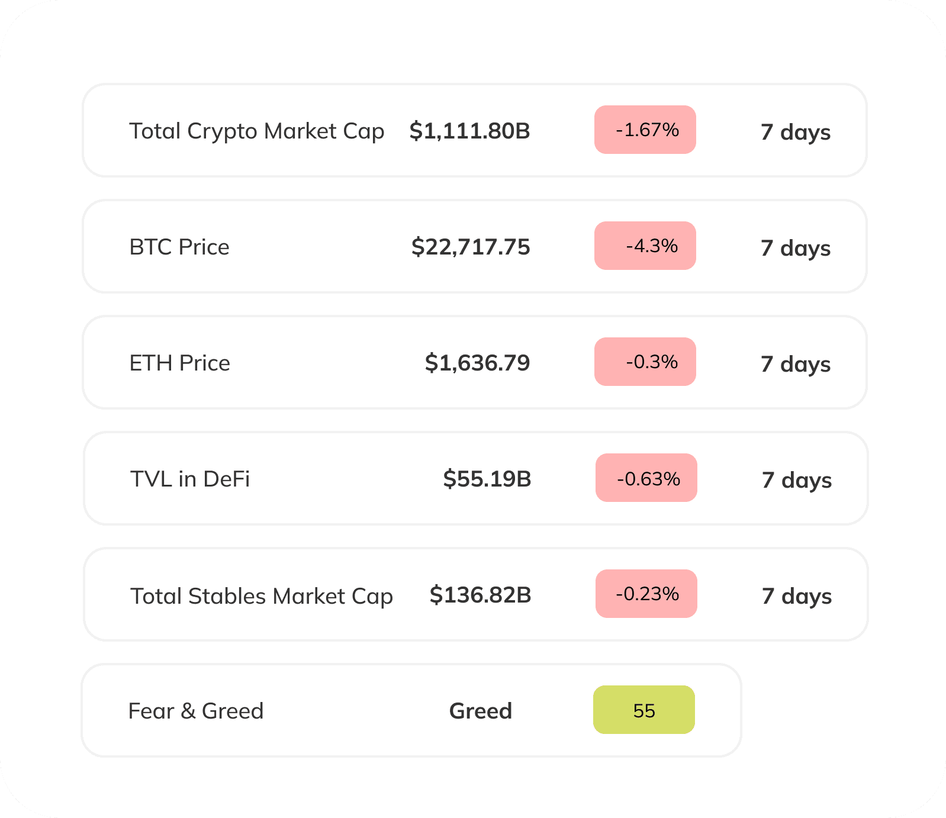946x818 pixels.
Task: Open the ETH Price label
Action: point(179,363)
